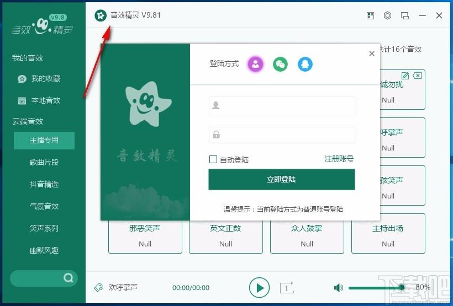Click the 音效精灵 star logo in title bar
453x306 pixels.
pos(101,15)
